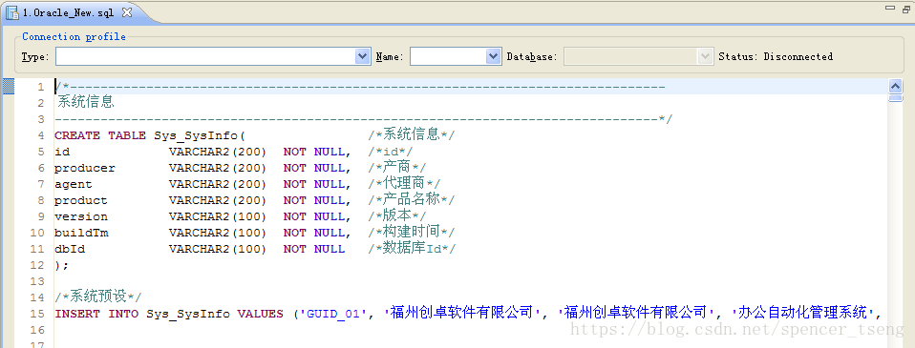
Task: Click the scroll up arrow of the editor
Action: coord(896,86)
